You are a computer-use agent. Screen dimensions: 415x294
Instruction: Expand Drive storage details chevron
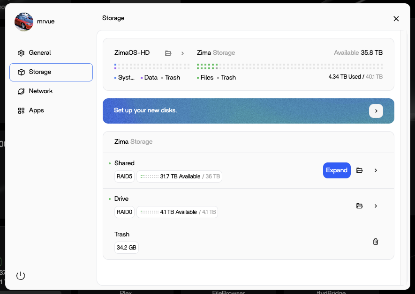click(x=376, y=206)
